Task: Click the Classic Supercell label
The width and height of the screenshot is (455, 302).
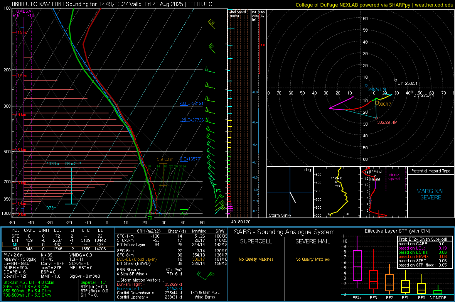Action: coord(394,177)
